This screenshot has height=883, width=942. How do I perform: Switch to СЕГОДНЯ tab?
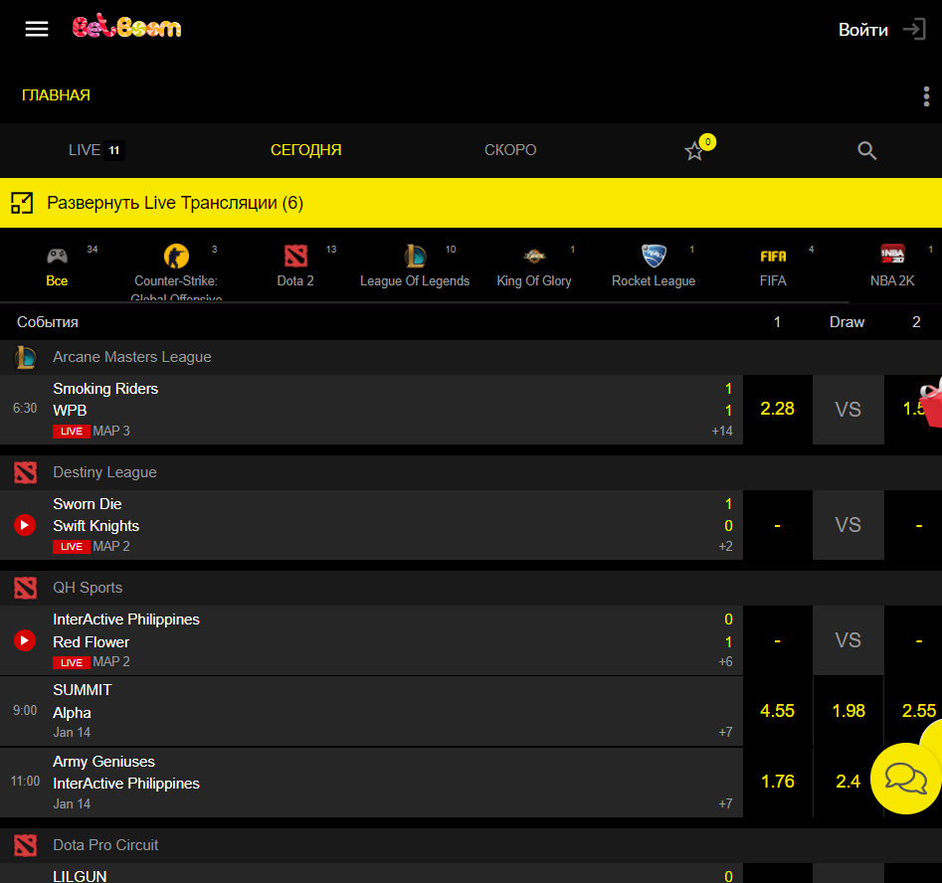(305, 150)
